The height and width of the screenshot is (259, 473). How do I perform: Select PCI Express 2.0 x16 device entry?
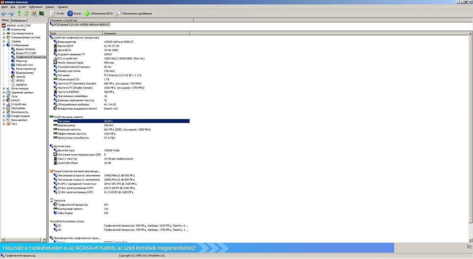[x=80, y=24]
